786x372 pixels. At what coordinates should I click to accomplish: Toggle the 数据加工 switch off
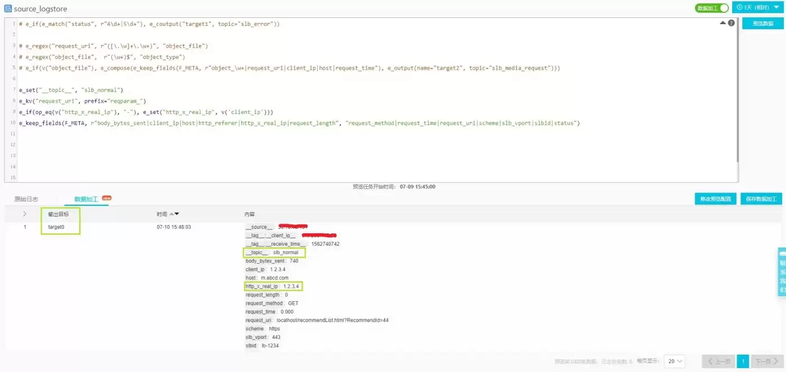click(x=712, y=8)
